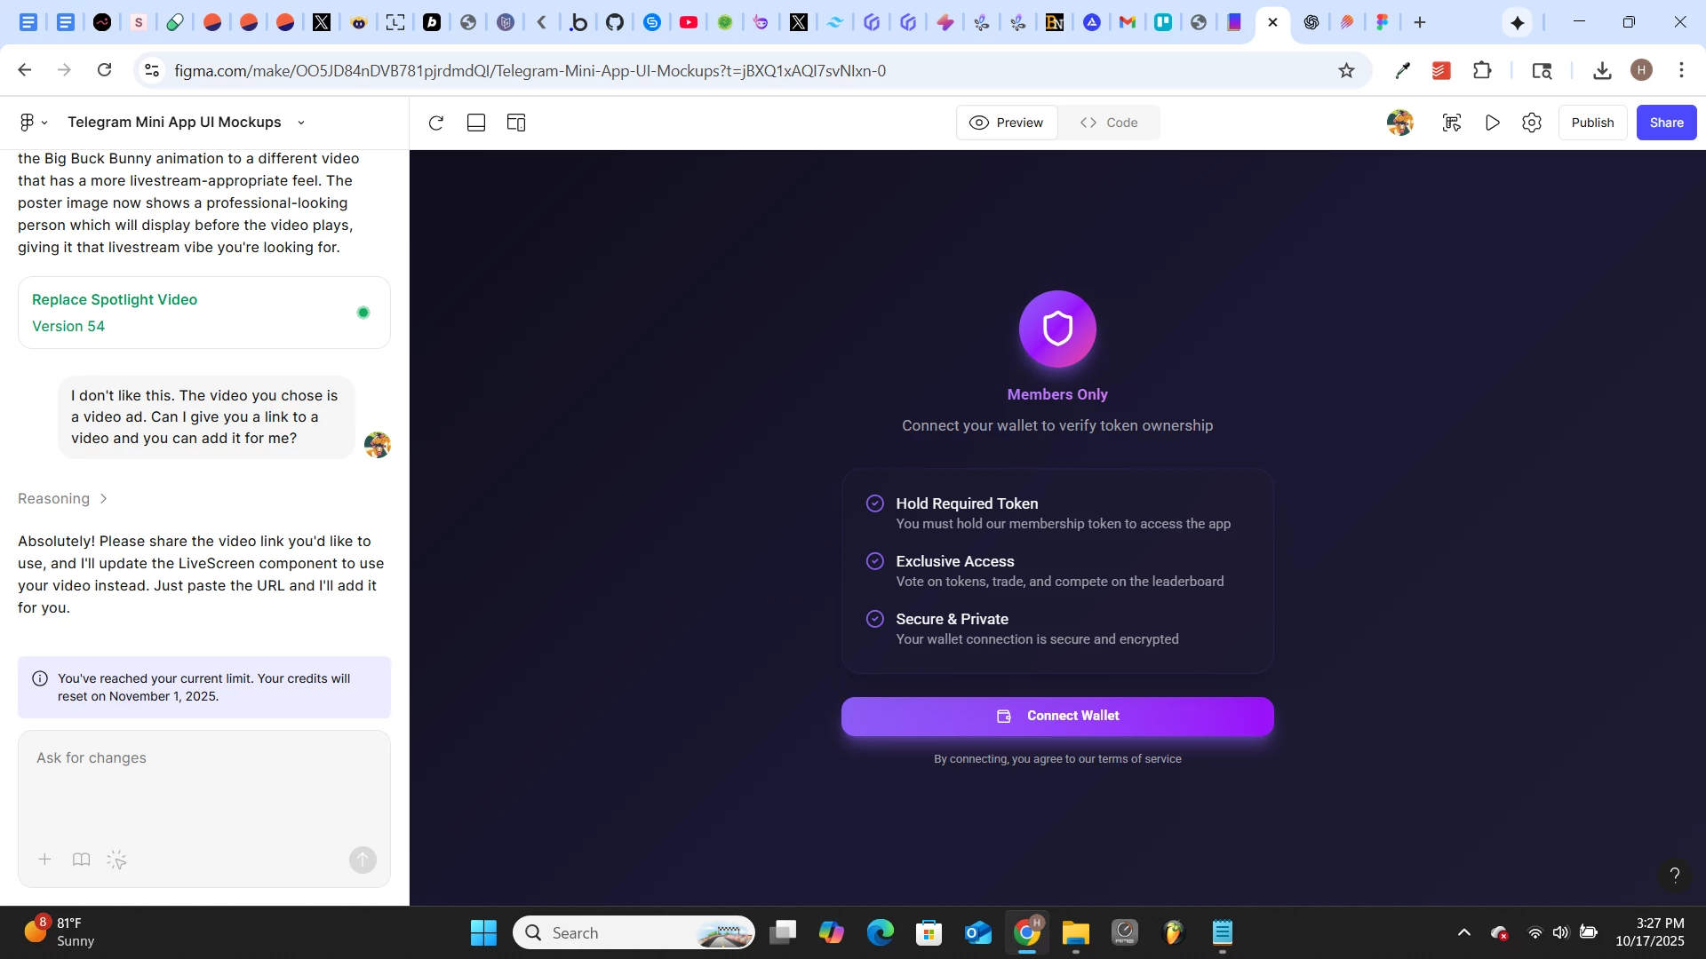Open the settings gear in Figma toolbar
1706x959 pixels.
(x=1532, y=123)
